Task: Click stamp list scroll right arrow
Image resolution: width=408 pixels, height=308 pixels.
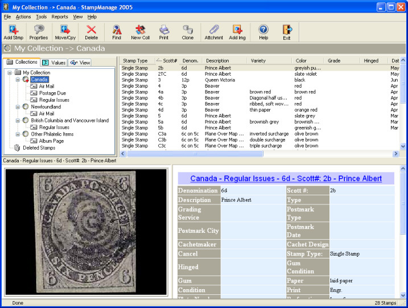Action: point(395,154)
